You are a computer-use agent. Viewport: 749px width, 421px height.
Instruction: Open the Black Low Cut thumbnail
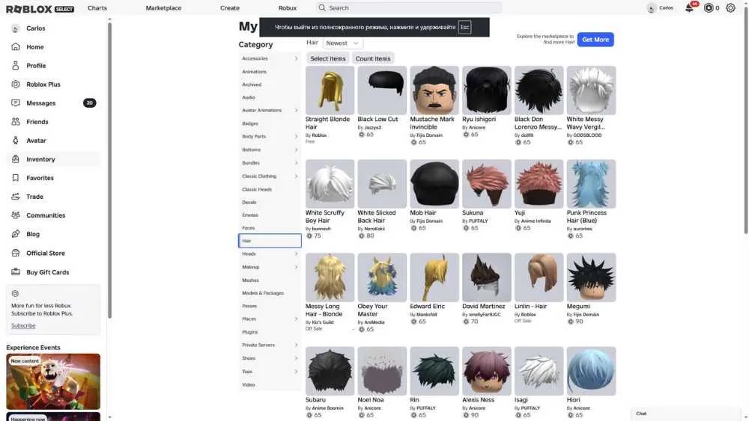382,90
